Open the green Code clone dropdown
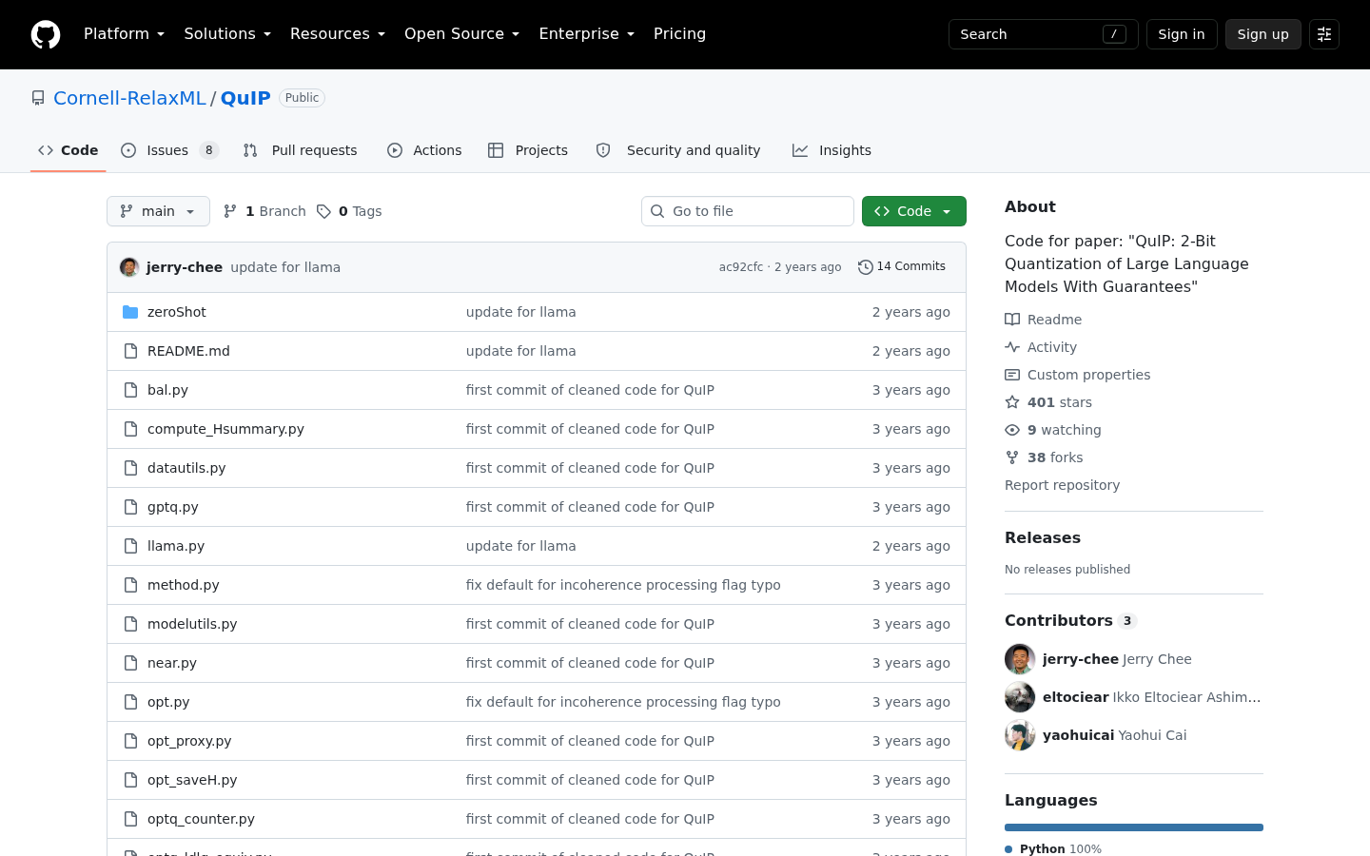 (914, 211)
